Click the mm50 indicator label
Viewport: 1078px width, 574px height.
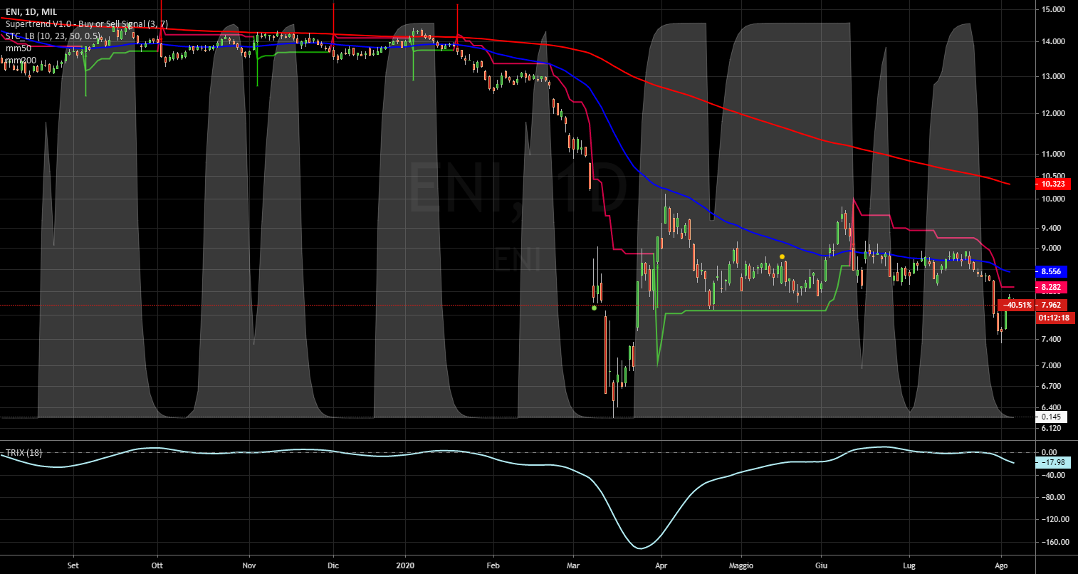click(17, 47)
